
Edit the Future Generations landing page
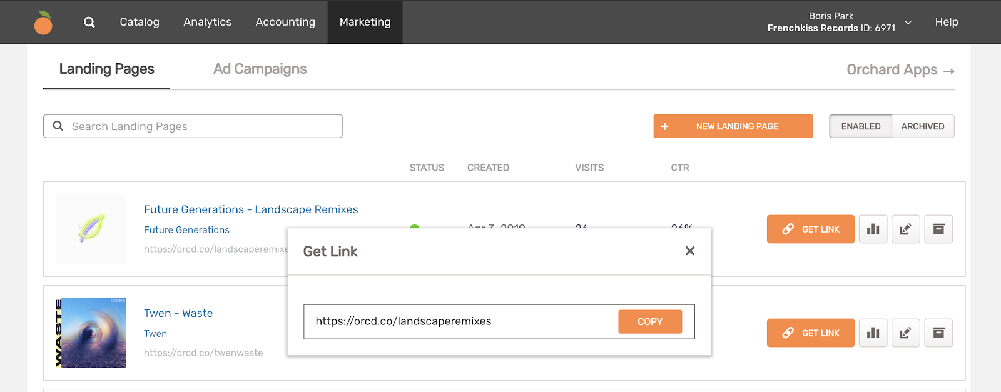pos(905,229)
